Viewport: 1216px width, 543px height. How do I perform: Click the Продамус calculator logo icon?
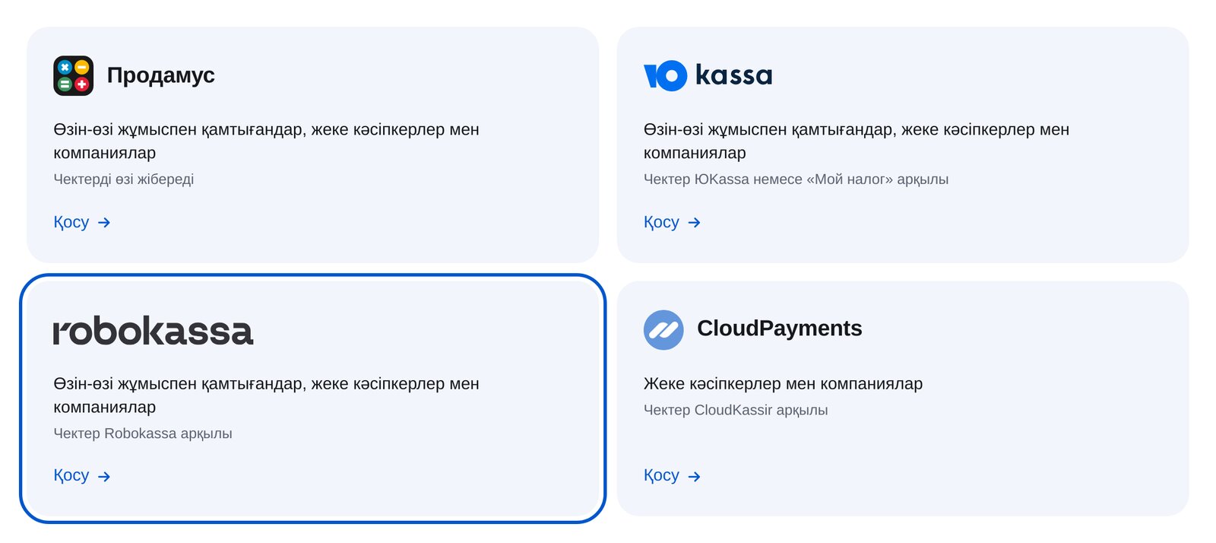pos(73,75)
